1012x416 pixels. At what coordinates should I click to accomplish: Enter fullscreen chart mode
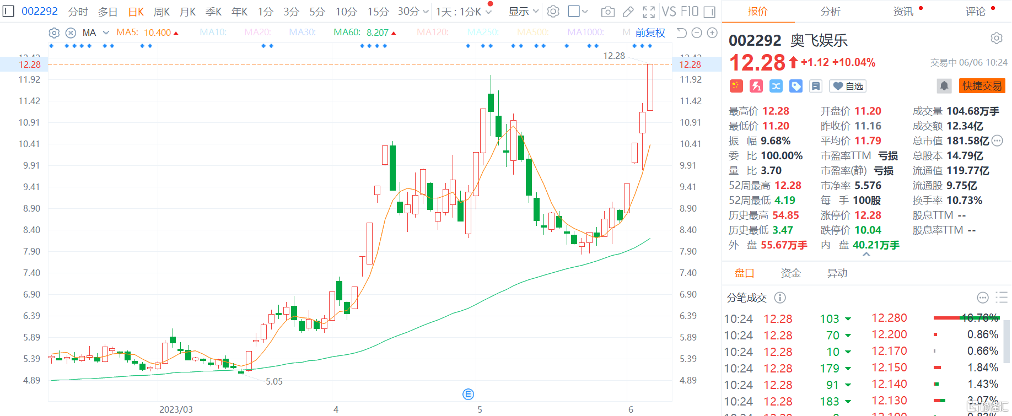point(649,12)
